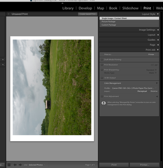
Task: Enable Draft Mode Printing checkbox
Action: [102, 60]
